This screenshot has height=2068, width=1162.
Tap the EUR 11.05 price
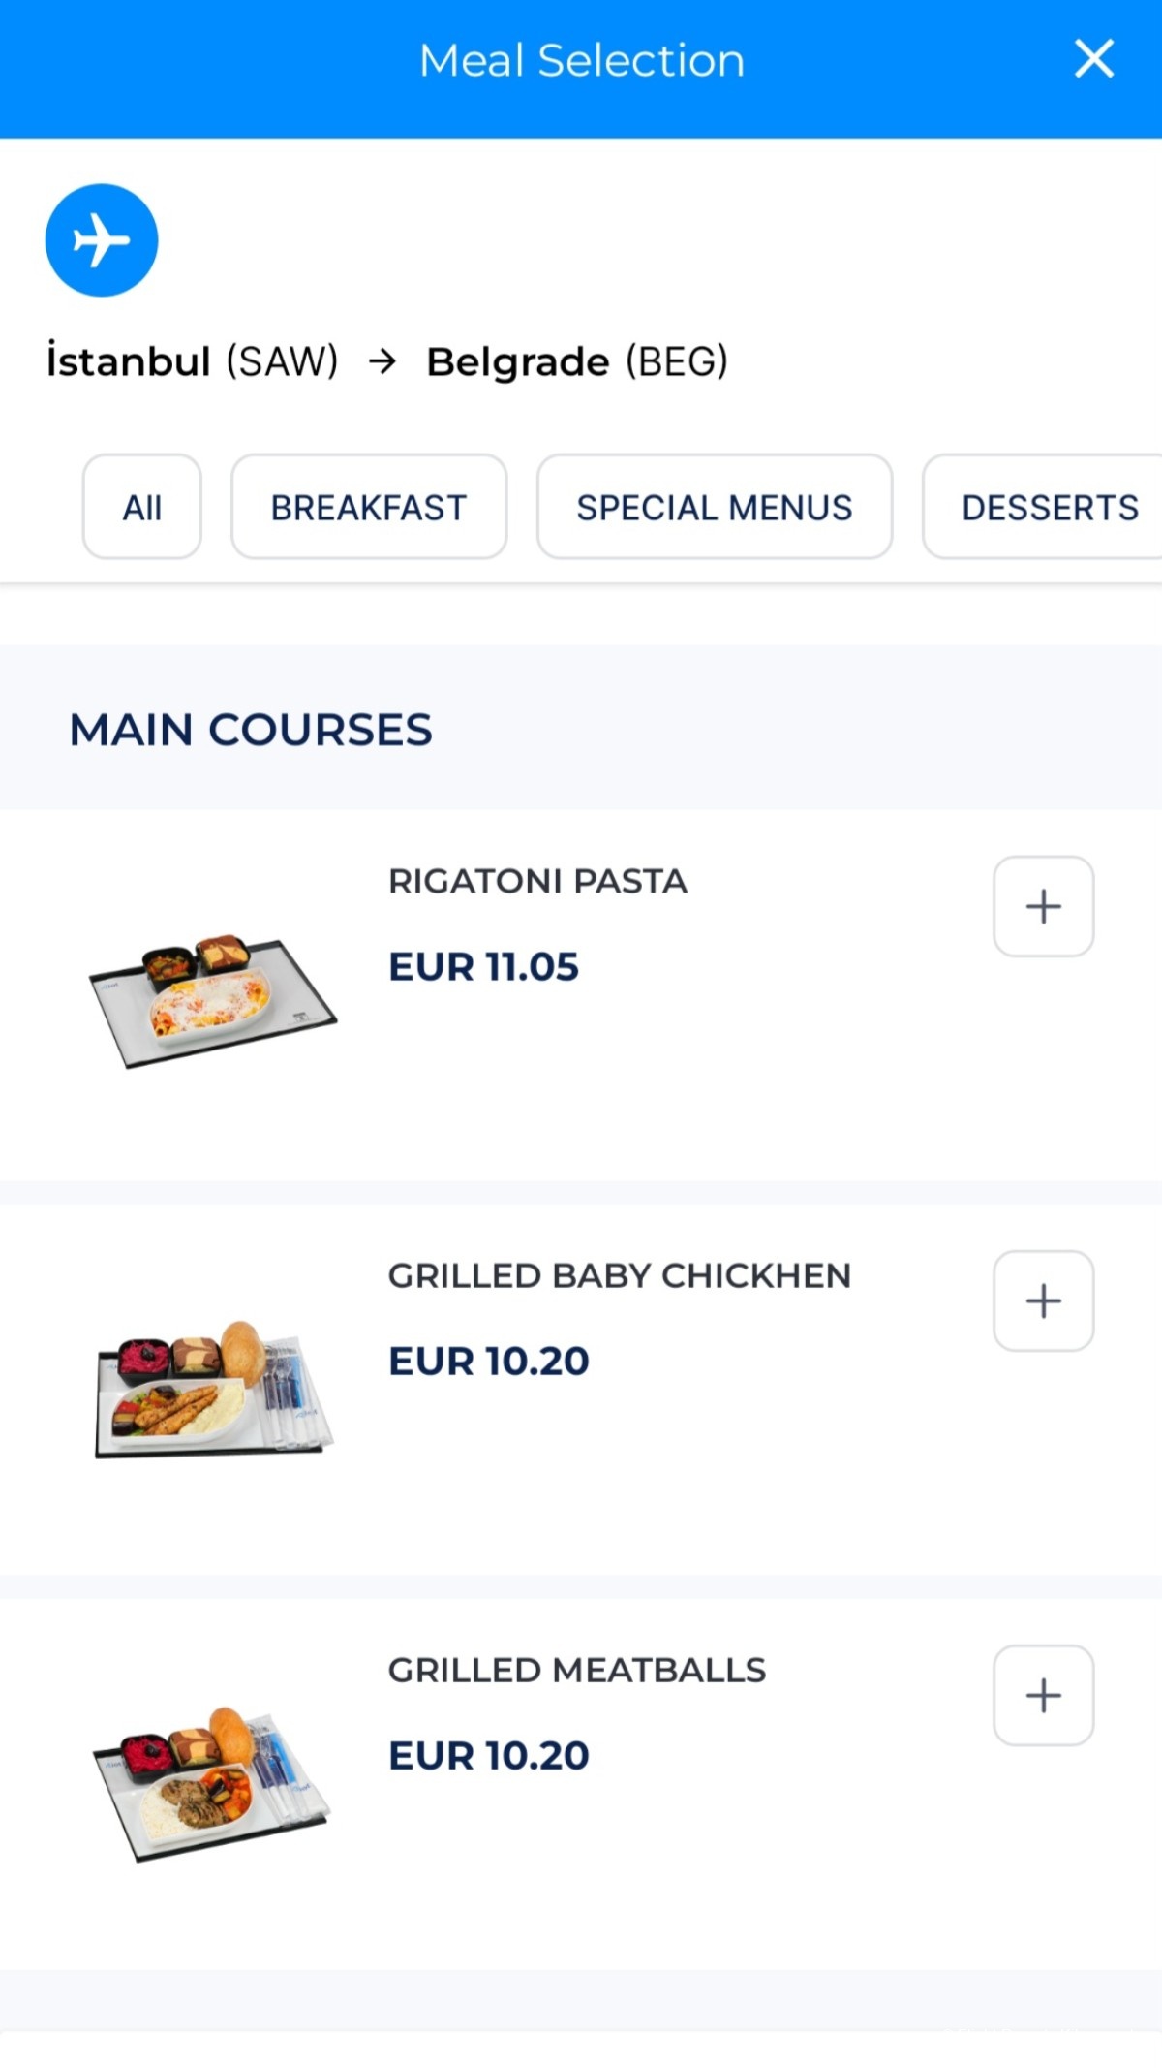(483, 966)
